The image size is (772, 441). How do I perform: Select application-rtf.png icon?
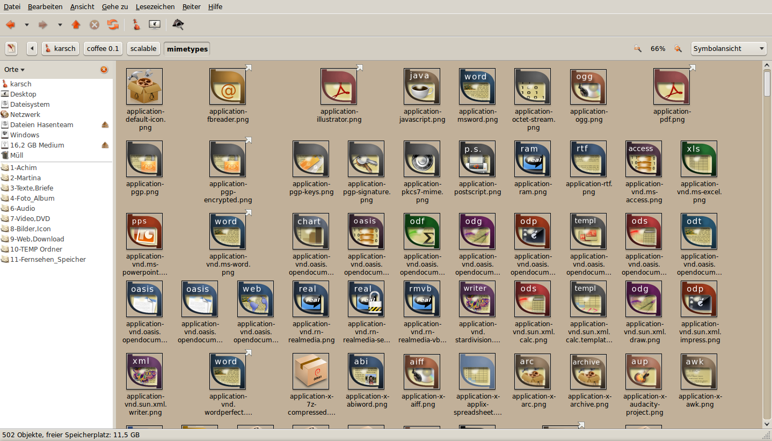[x=588, y=159]
